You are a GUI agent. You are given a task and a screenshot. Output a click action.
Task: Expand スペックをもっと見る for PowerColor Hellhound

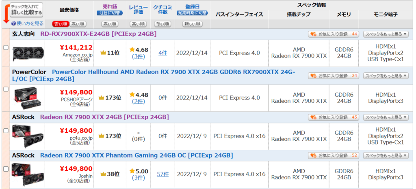click(386, 76)
